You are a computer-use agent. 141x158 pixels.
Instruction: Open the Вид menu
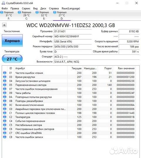36,9
